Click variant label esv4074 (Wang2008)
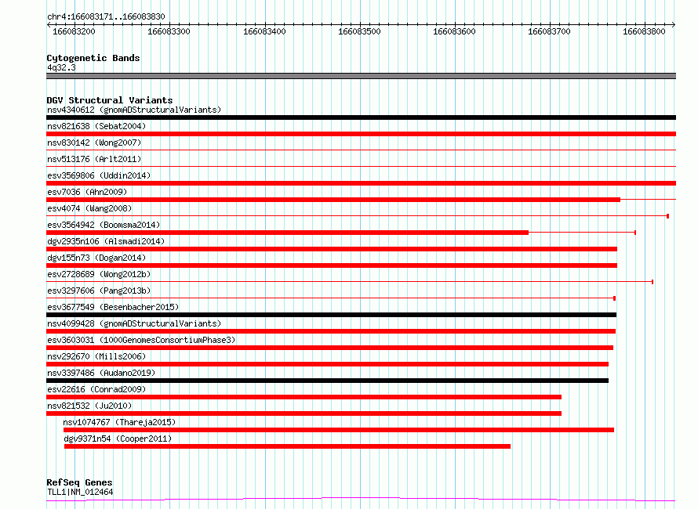This screenshot has width=698, height=509. (x=89, y=208)
